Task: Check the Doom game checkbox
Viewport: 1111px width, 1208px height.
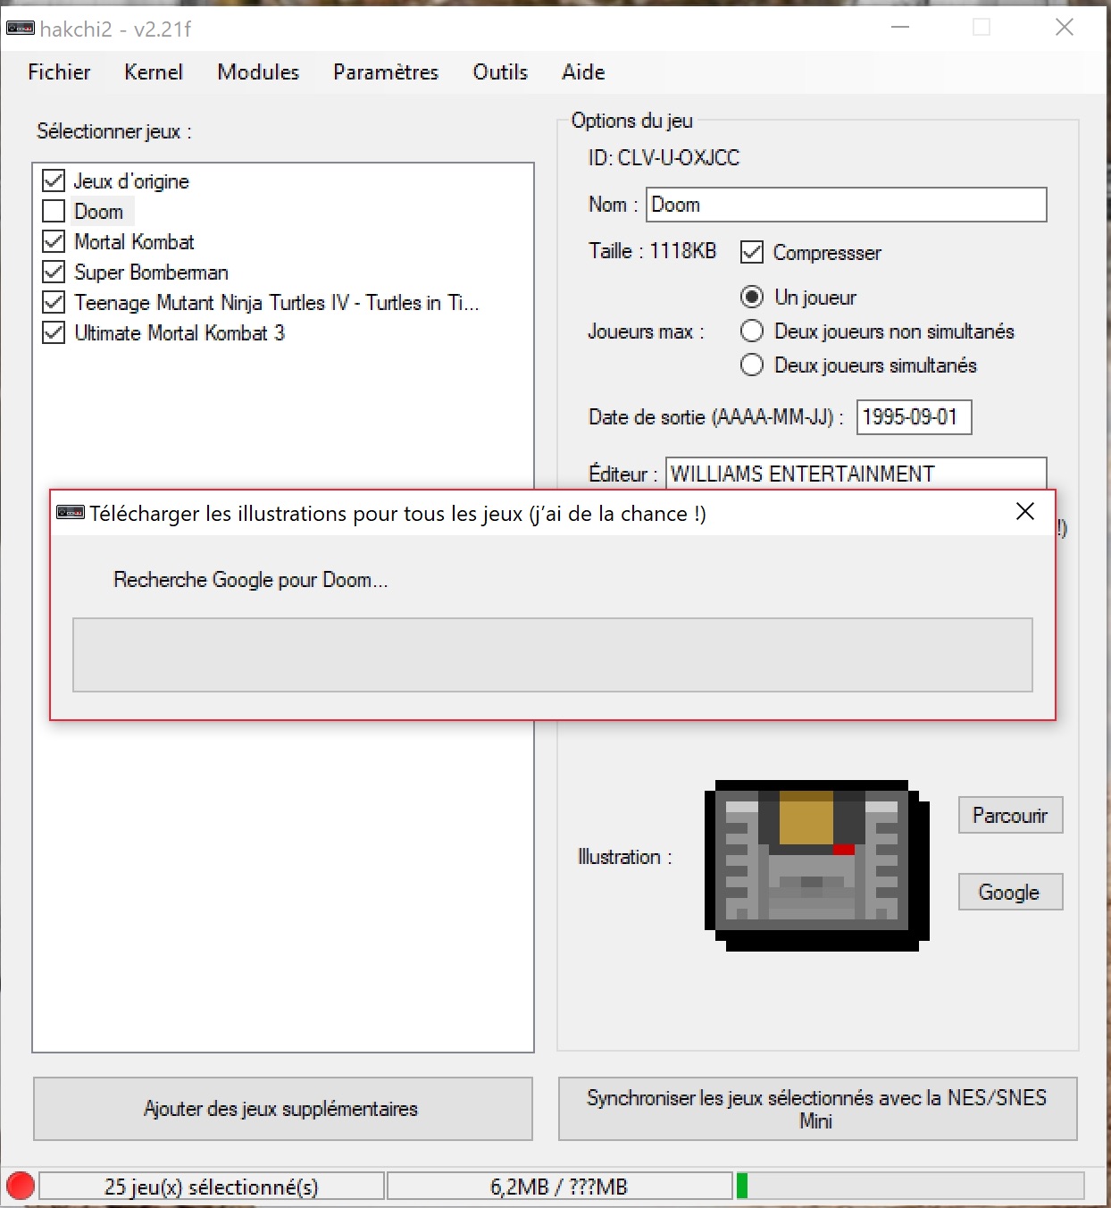Action: click(x=54, y=212)
